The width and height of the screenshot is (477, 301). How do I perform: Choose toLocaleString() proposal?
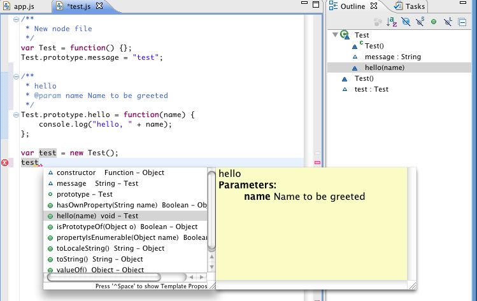point(125,248)
